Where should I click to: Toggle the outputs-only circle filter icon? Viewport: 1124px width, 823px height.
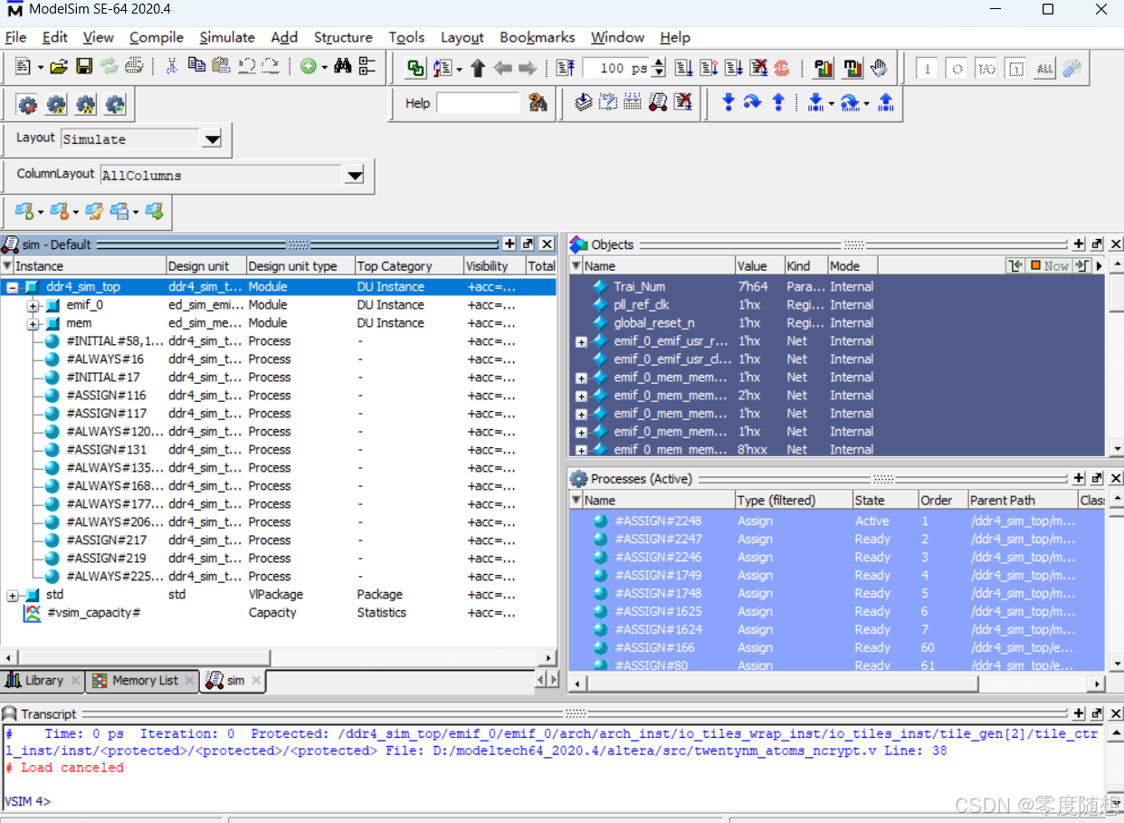coord(957,69)
